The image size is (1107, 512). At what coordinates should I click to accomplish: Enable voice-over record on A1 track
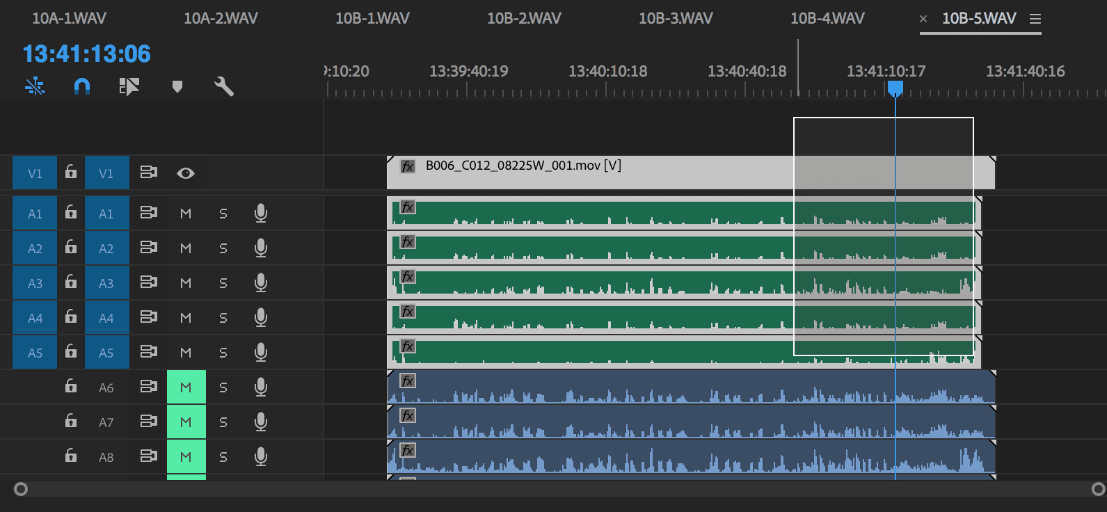(x=261, y=214)
